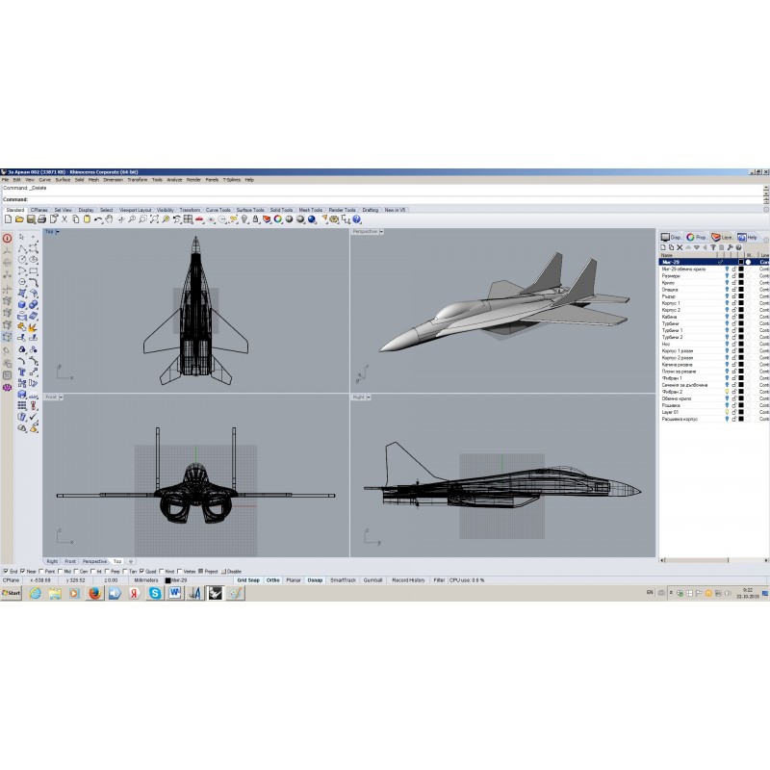
Task: Toggle the End osnap checkbox
Action: pos(5,571)
